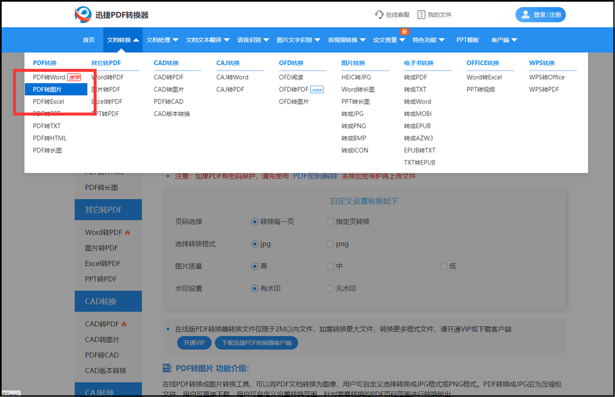Open the PDF密码解除 link
The image size is (615, 397).
[x=315, y=176]
